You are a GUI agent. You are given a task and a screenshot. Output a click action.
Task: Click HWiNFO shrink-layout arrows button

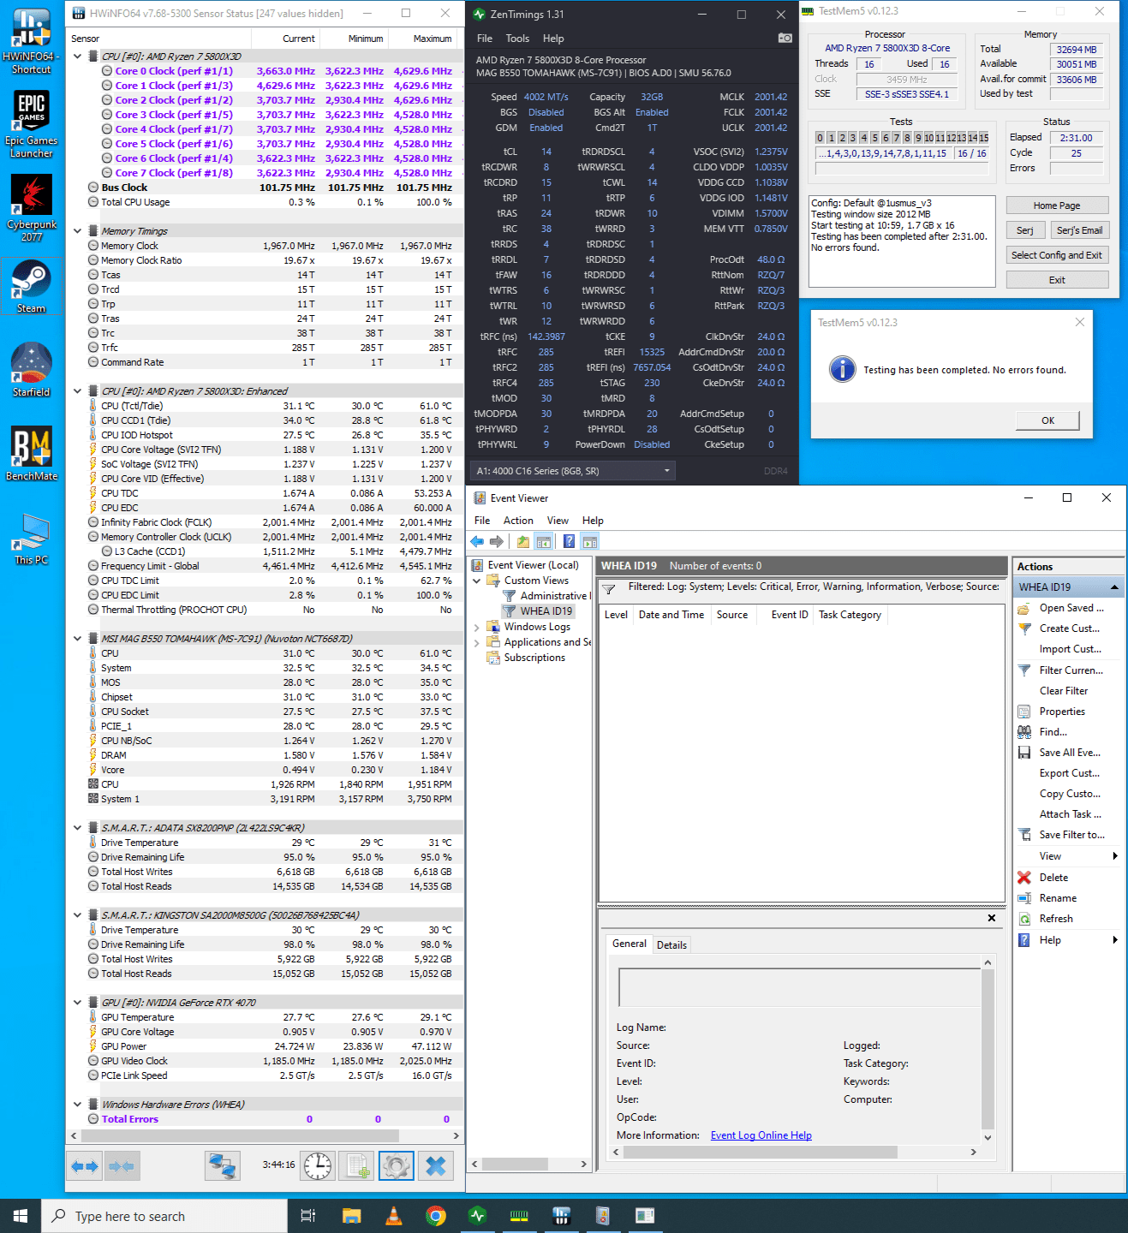121,1166
